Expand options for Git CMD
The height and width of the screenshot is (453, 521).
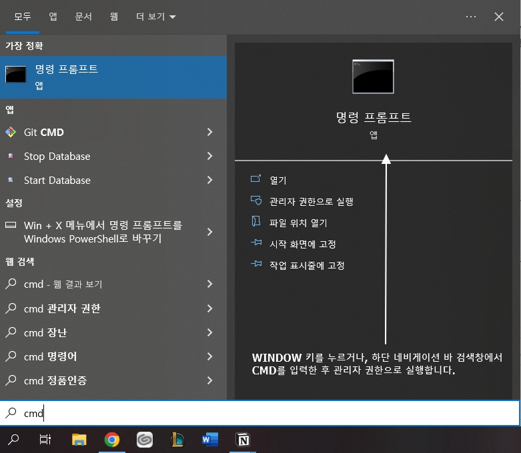click(209, 132)
